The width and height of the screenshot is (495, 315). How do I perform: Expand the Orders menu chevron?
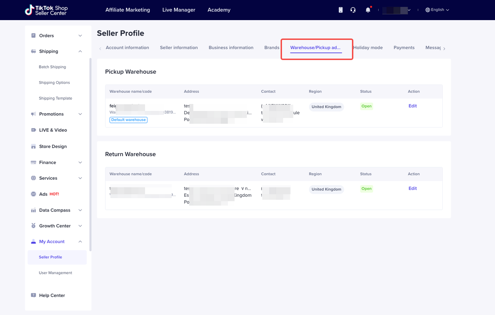click(80, 36)
